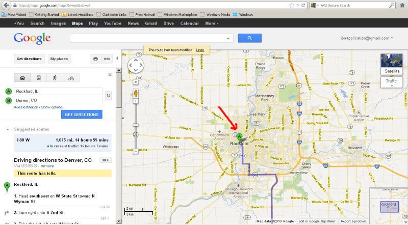This screenshot has height=225, width=408.
Task: Click Add Destination link
Action: click(x=26, y=107)
